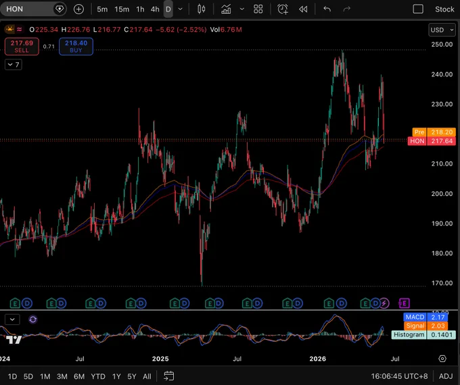The height and width of the screenshot is (385, 460).
Task: Click the Stock label in top bar
Action: click(444, 9)
